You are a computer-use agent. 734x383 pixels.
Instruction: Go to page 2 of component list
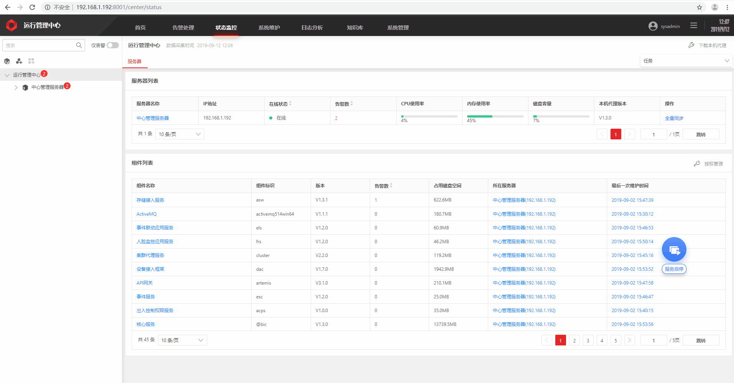(574, 340)
